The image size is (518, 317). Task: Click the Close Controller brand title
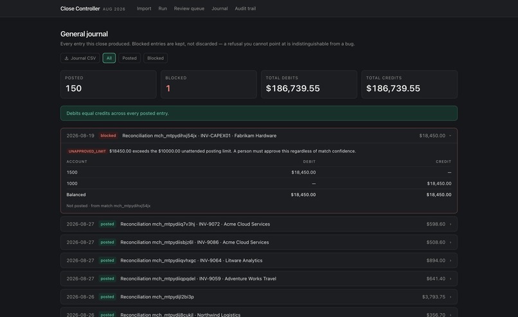click(80, 8)
